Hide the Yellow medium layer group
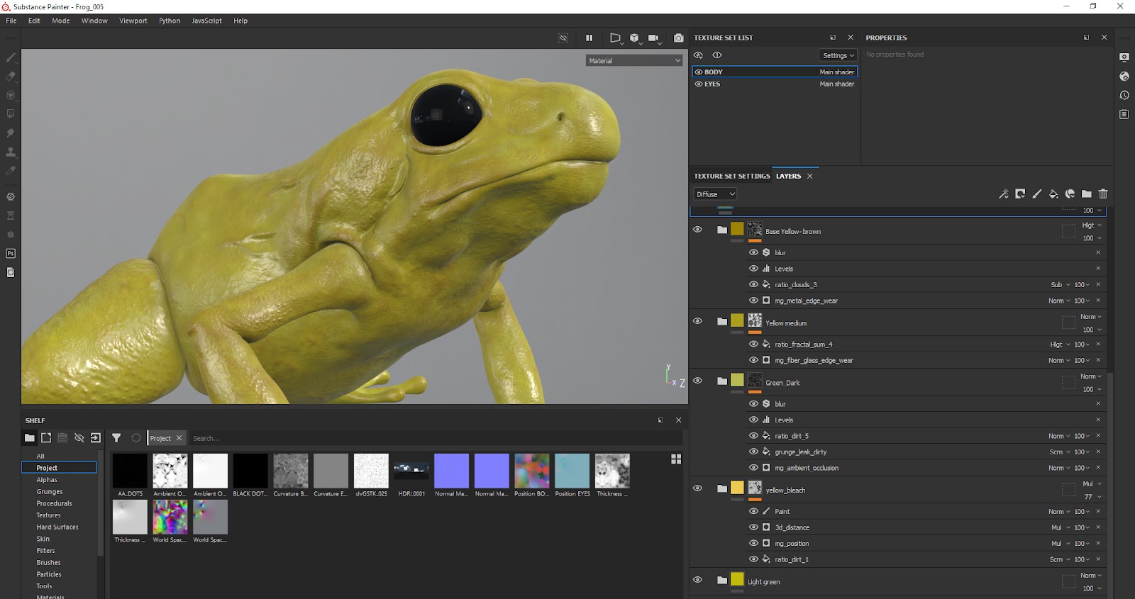Screen dimensions: 1135x599 [x=697, y=321]
